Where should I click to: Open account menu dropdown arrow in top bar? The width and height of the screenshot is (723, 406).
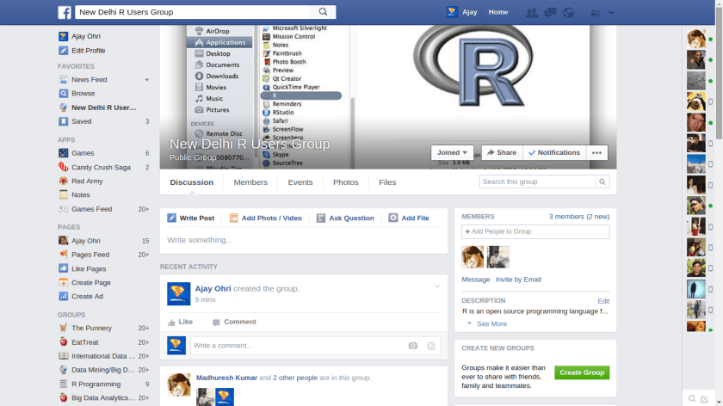pyautogui.click(x=611, y=13)
